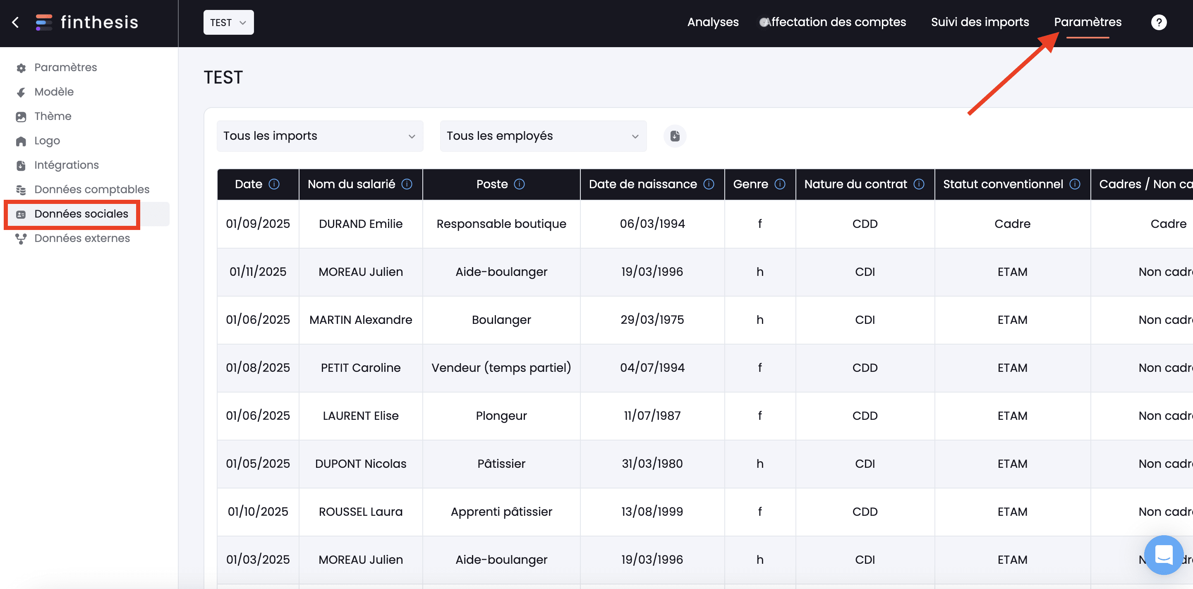1193x589 pixels.
Task: Click info icon beside Date de naissance
Action: coord(709,184)
